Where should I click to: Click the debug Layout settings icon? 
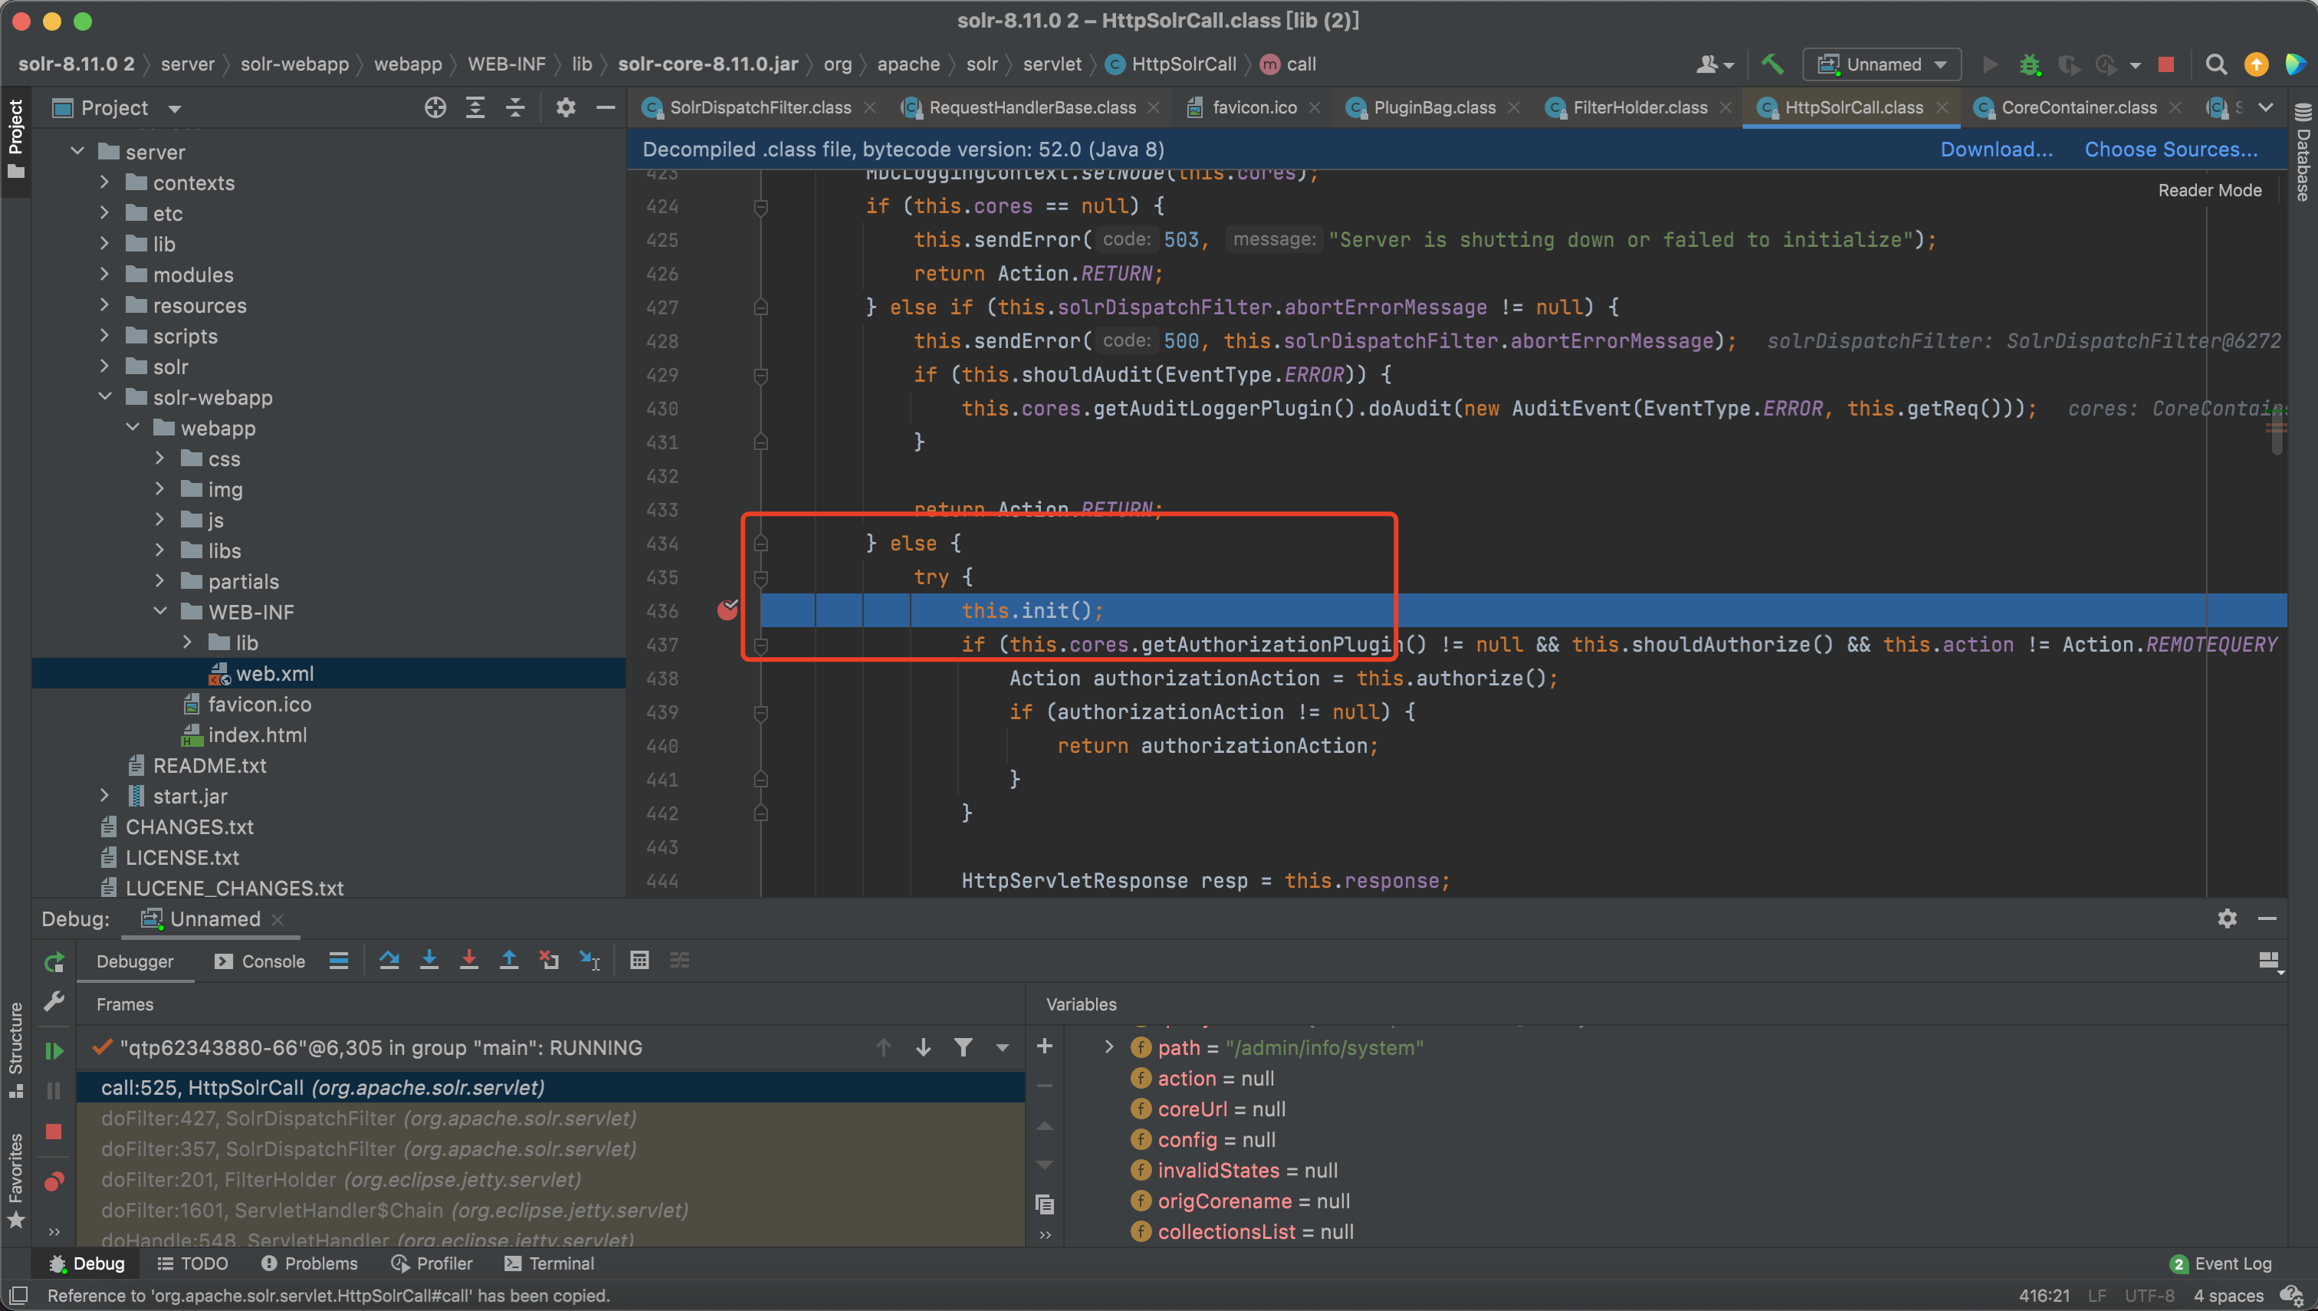[2270, 961]
